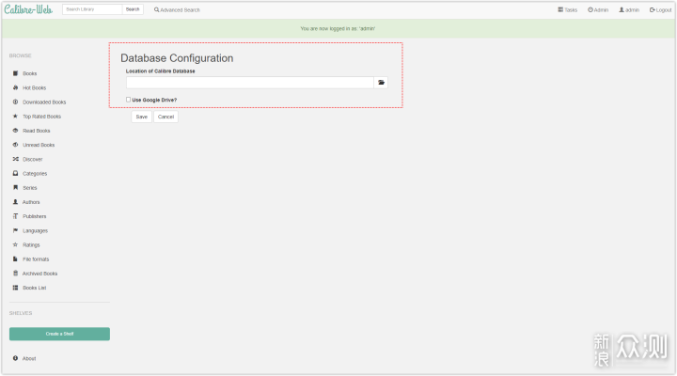Log out using the Logout link
Viewport: 677px width, 376px height.
(x=659, y=9)
